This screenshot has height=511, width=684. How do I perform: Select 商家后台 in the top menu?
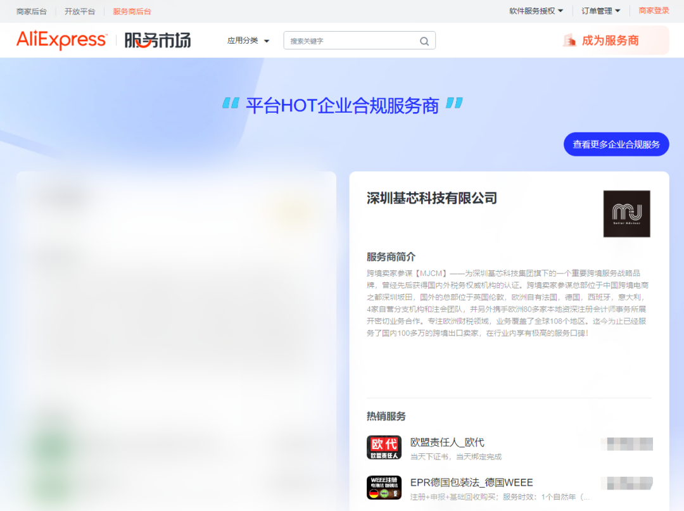click(x=32, y=10)
